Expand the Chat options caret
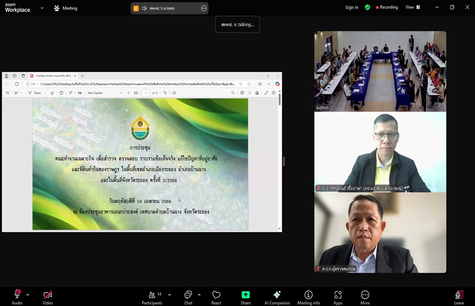 [x=199, y=295]
